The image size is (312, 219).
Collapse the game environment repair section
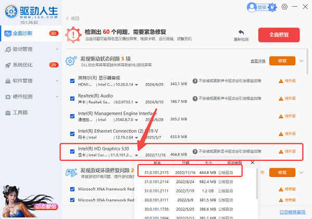[301, 172]
